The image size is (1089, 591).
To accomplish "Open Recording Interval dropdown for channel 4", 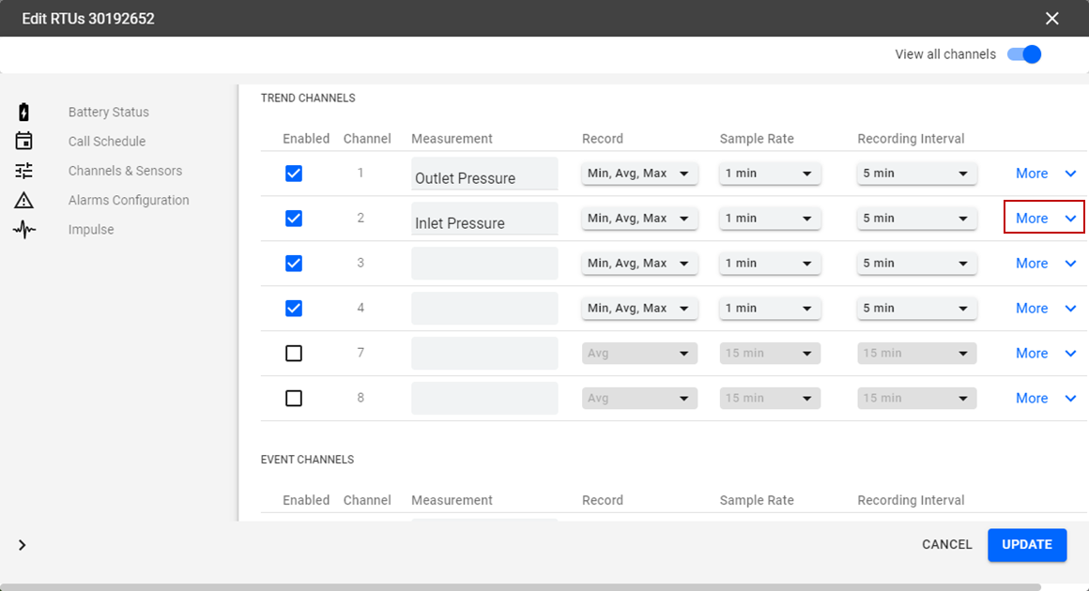I will coord(916,309).
